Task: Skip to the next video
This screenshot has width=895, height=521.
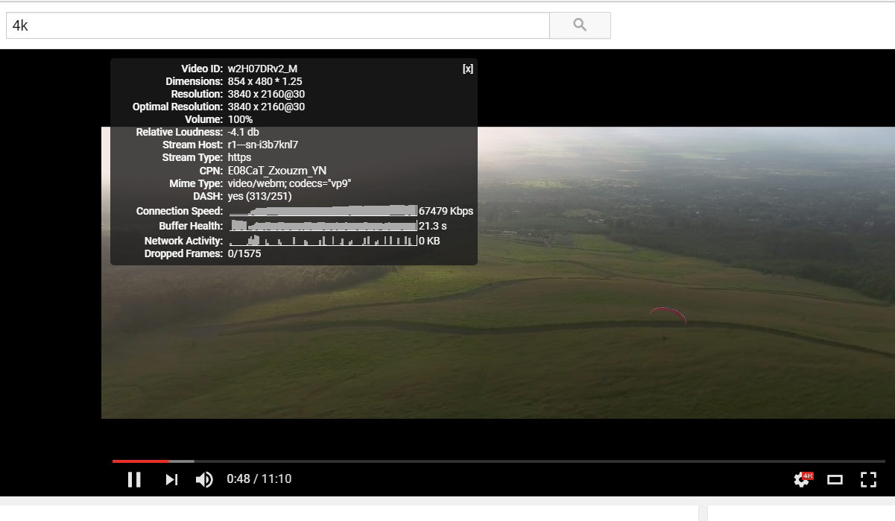Action: point(171,479)
